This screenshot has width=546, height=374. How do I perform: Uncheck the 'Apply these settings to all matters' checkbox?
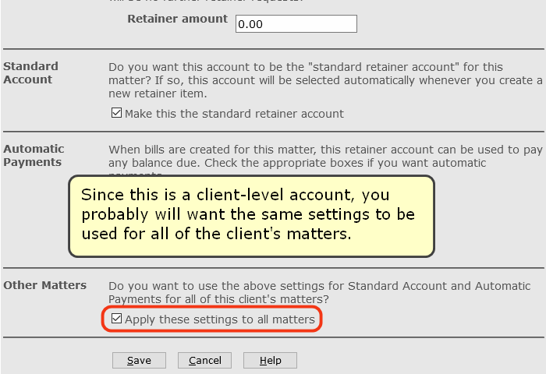point(117,319)
